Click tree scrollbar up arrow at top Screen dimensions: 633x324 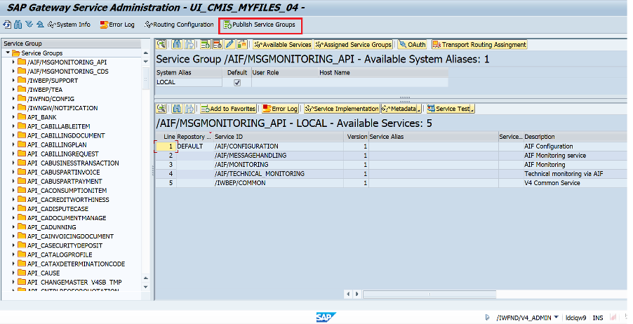pyautogui.click(x=146, y=53)
